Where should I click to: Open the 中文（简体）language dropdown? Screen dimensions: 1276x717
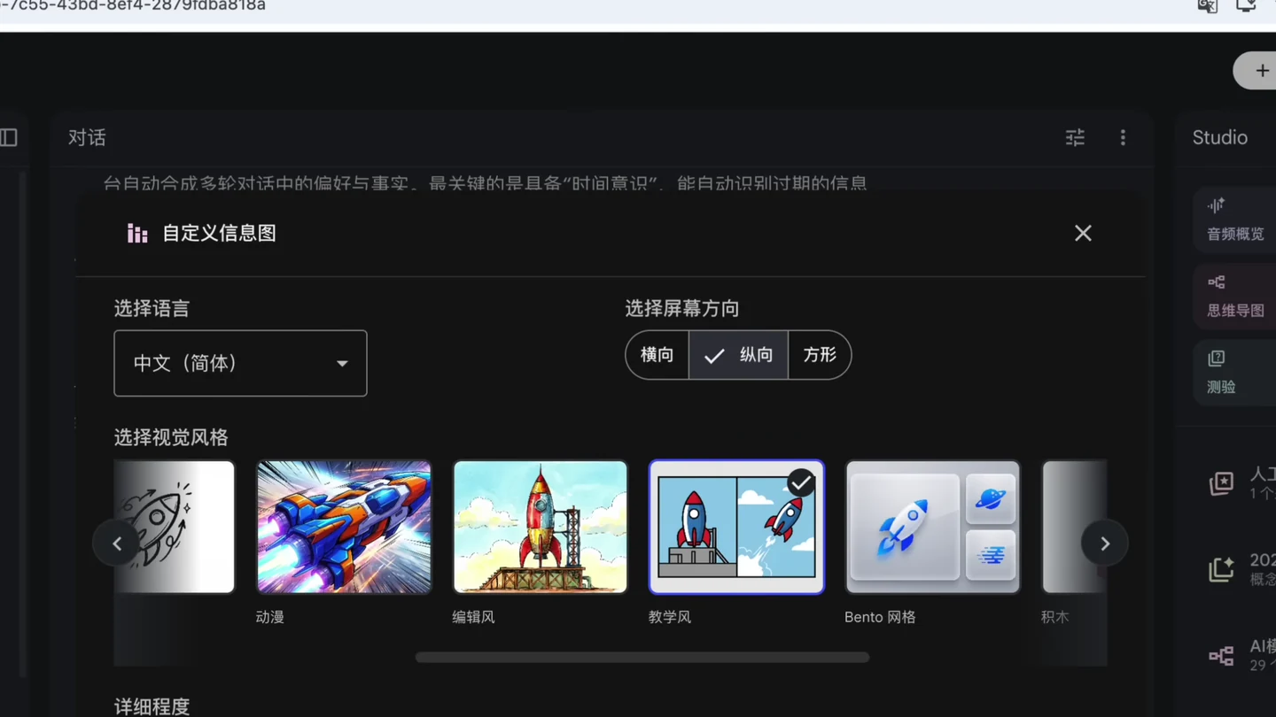tap(240, 363)
